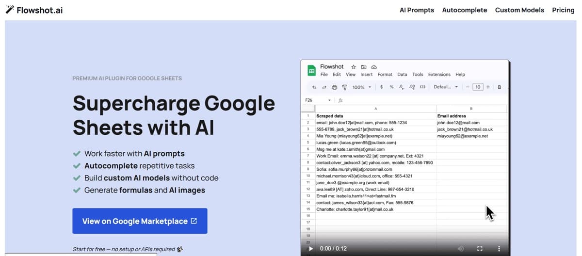Open the View menu
Screen dimensions: 582x256
[x=351, y=75]
